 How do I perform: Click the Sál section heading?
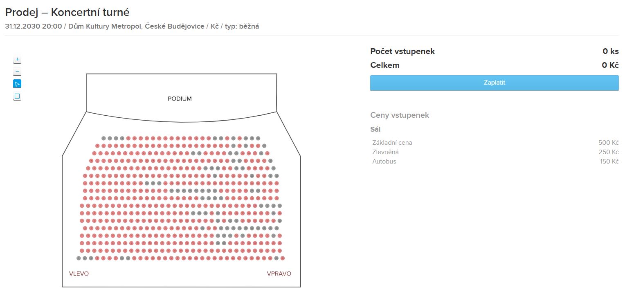click(375, 130)
